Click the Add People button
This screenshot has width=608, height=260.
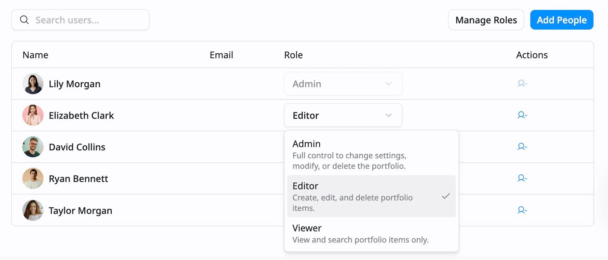coord(562,20)
